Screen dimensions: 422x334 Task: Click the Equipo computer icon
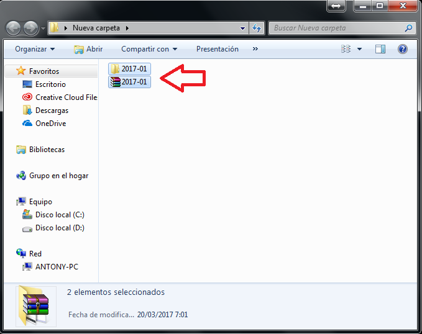coord(21,201)
